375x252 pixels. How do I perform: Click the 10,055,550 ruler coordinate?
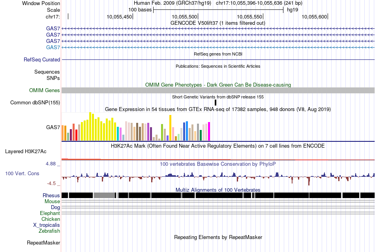pos(249,17)
